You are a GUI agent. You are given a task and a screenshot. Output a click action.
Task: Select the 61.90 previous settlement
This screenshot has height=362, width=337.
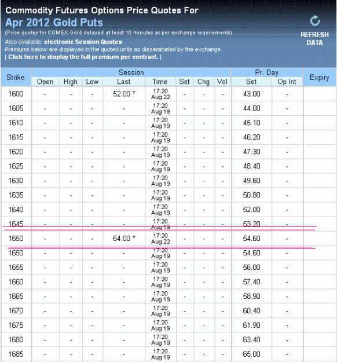coord(252,326)
